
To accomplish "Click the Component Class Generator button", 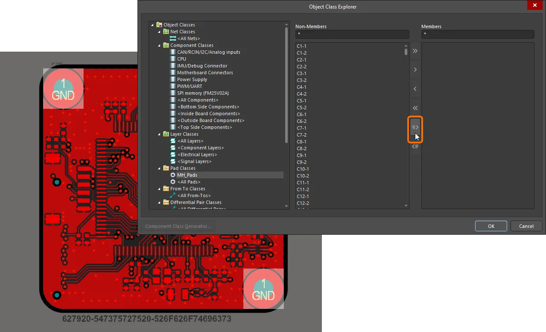I will point(178,226).
